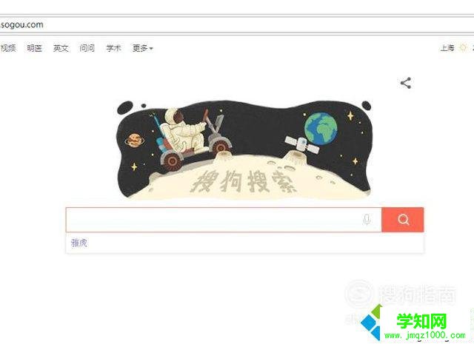Click the satellite in the doodle

pos(301,144)
